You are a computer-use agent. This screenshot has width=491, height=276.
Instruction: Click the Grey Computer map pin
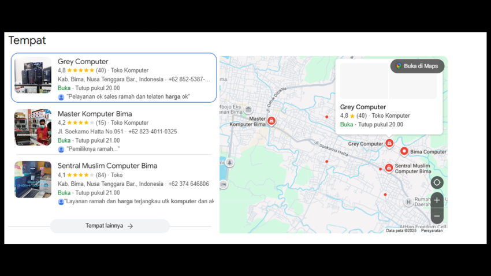point(389,143)
